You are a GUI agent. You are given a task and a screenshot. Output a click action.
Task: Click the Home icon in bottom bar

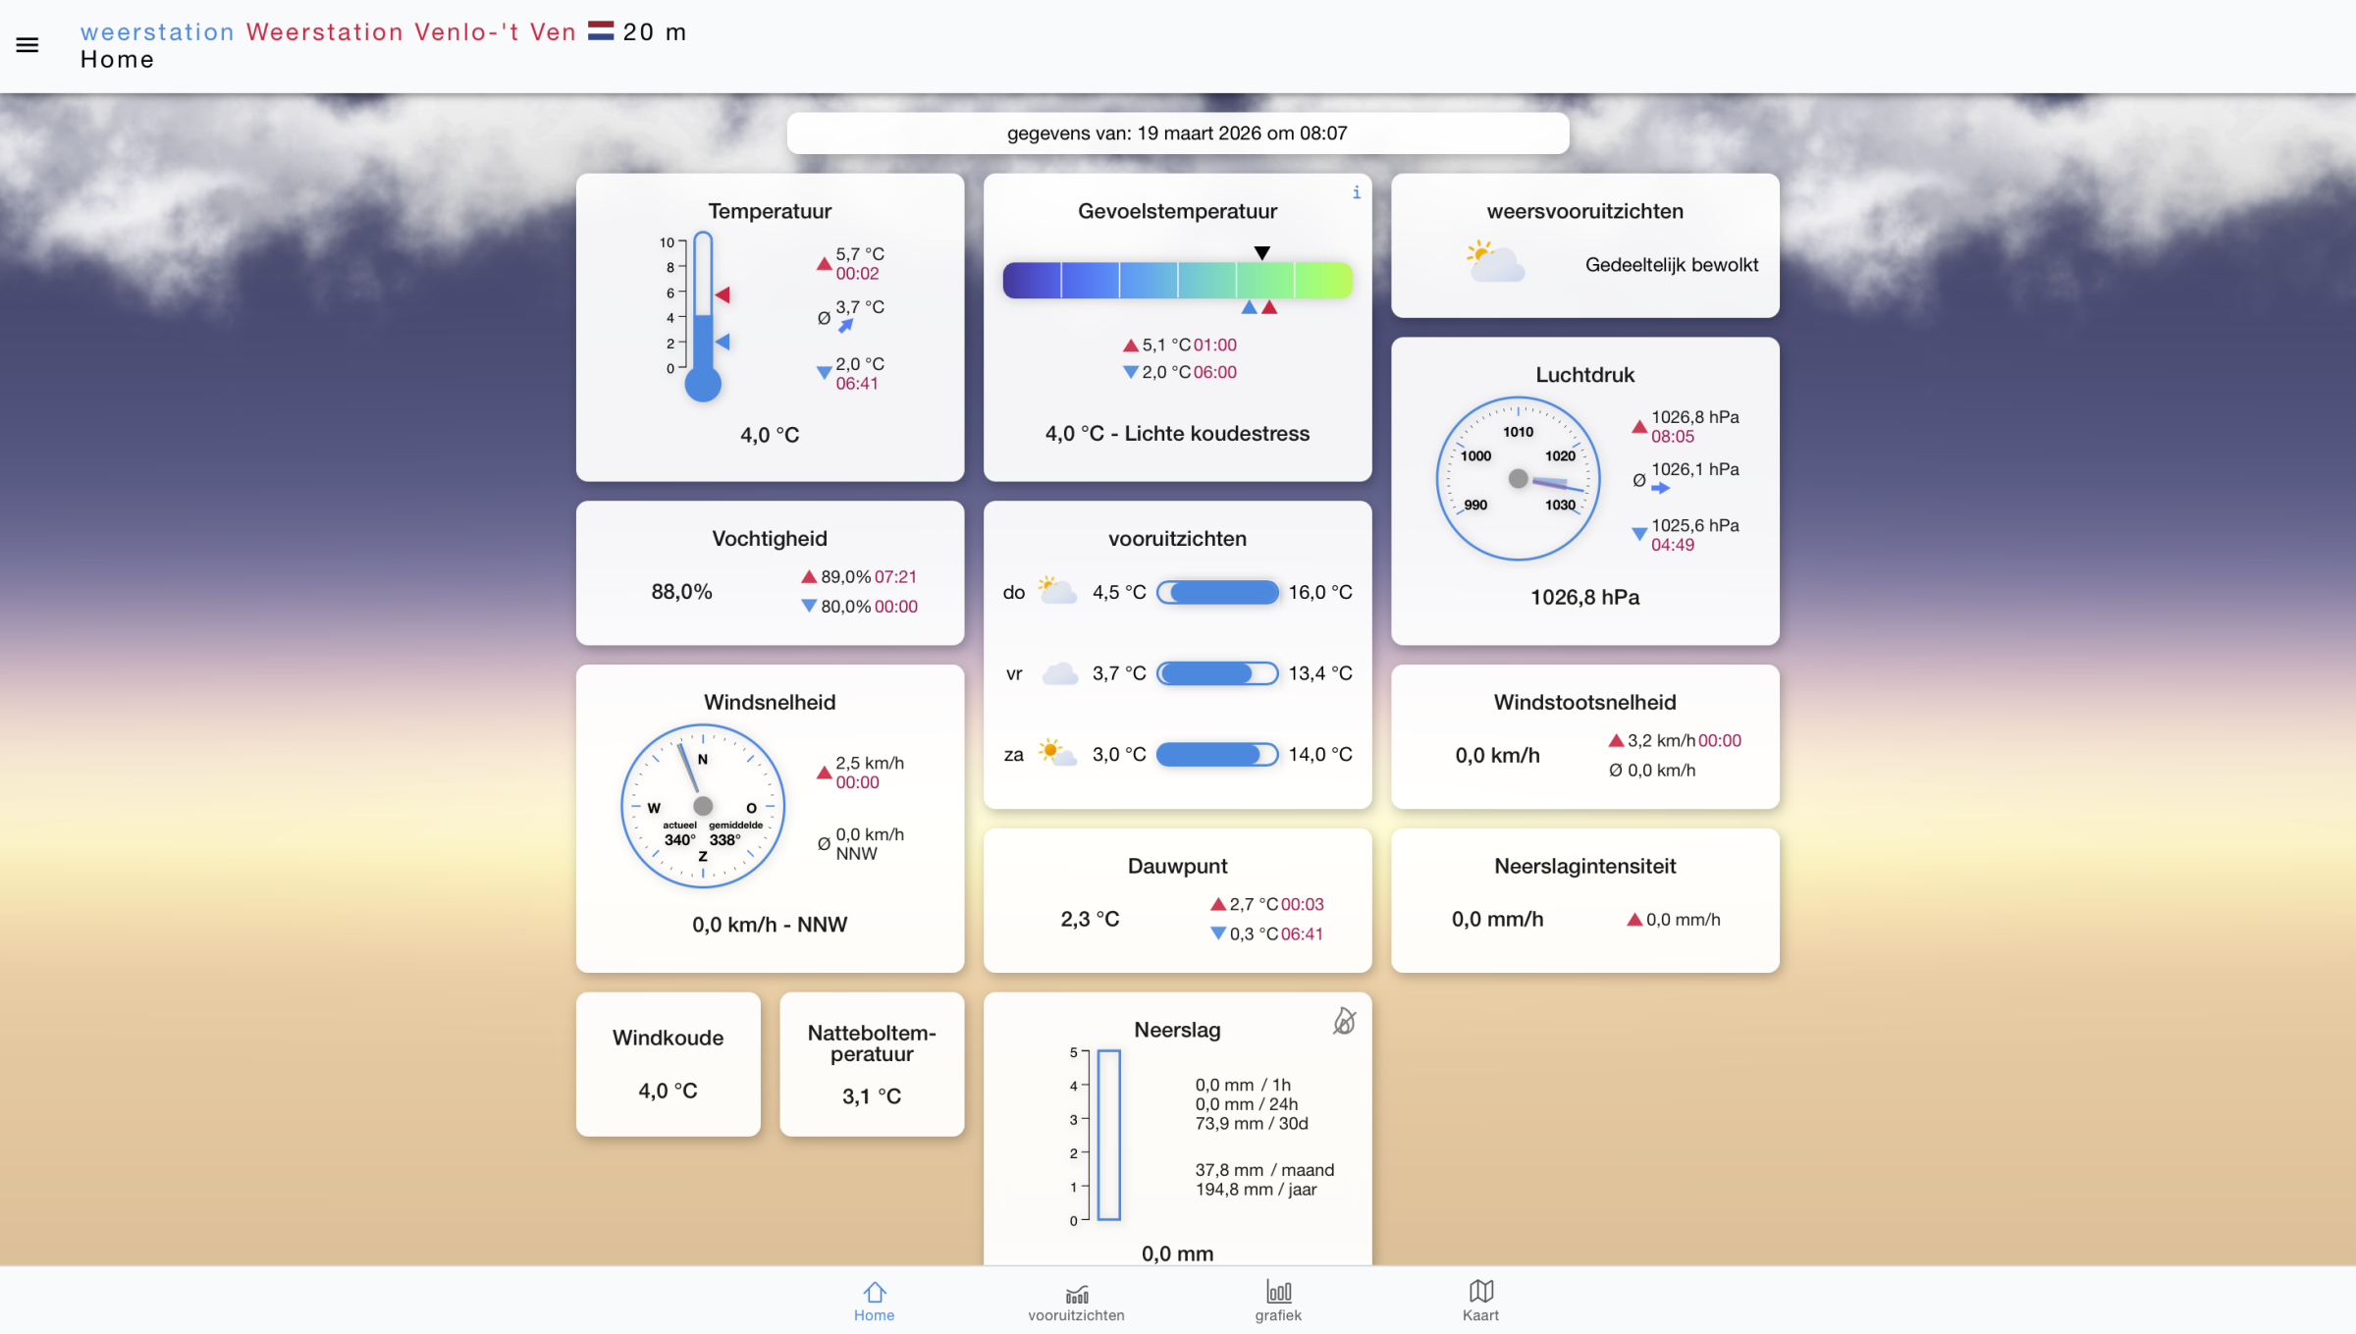pos(874,1292)
